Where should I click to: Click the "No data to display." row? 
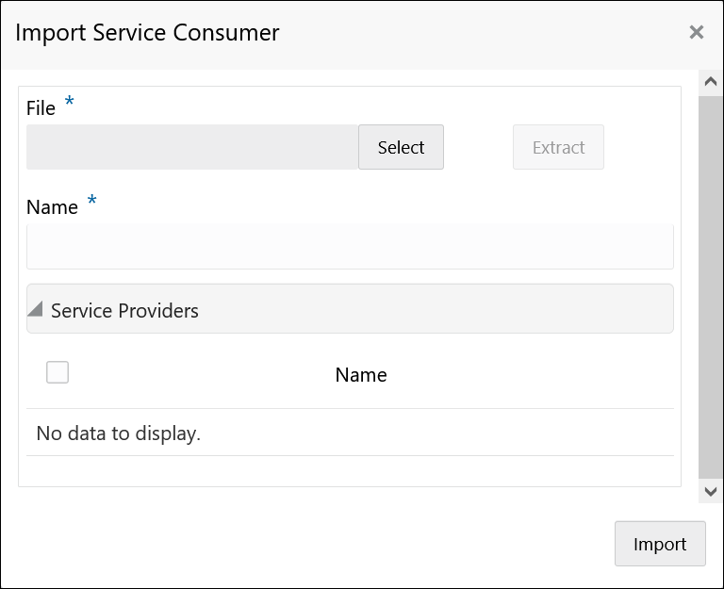click(x=119, y=434)
